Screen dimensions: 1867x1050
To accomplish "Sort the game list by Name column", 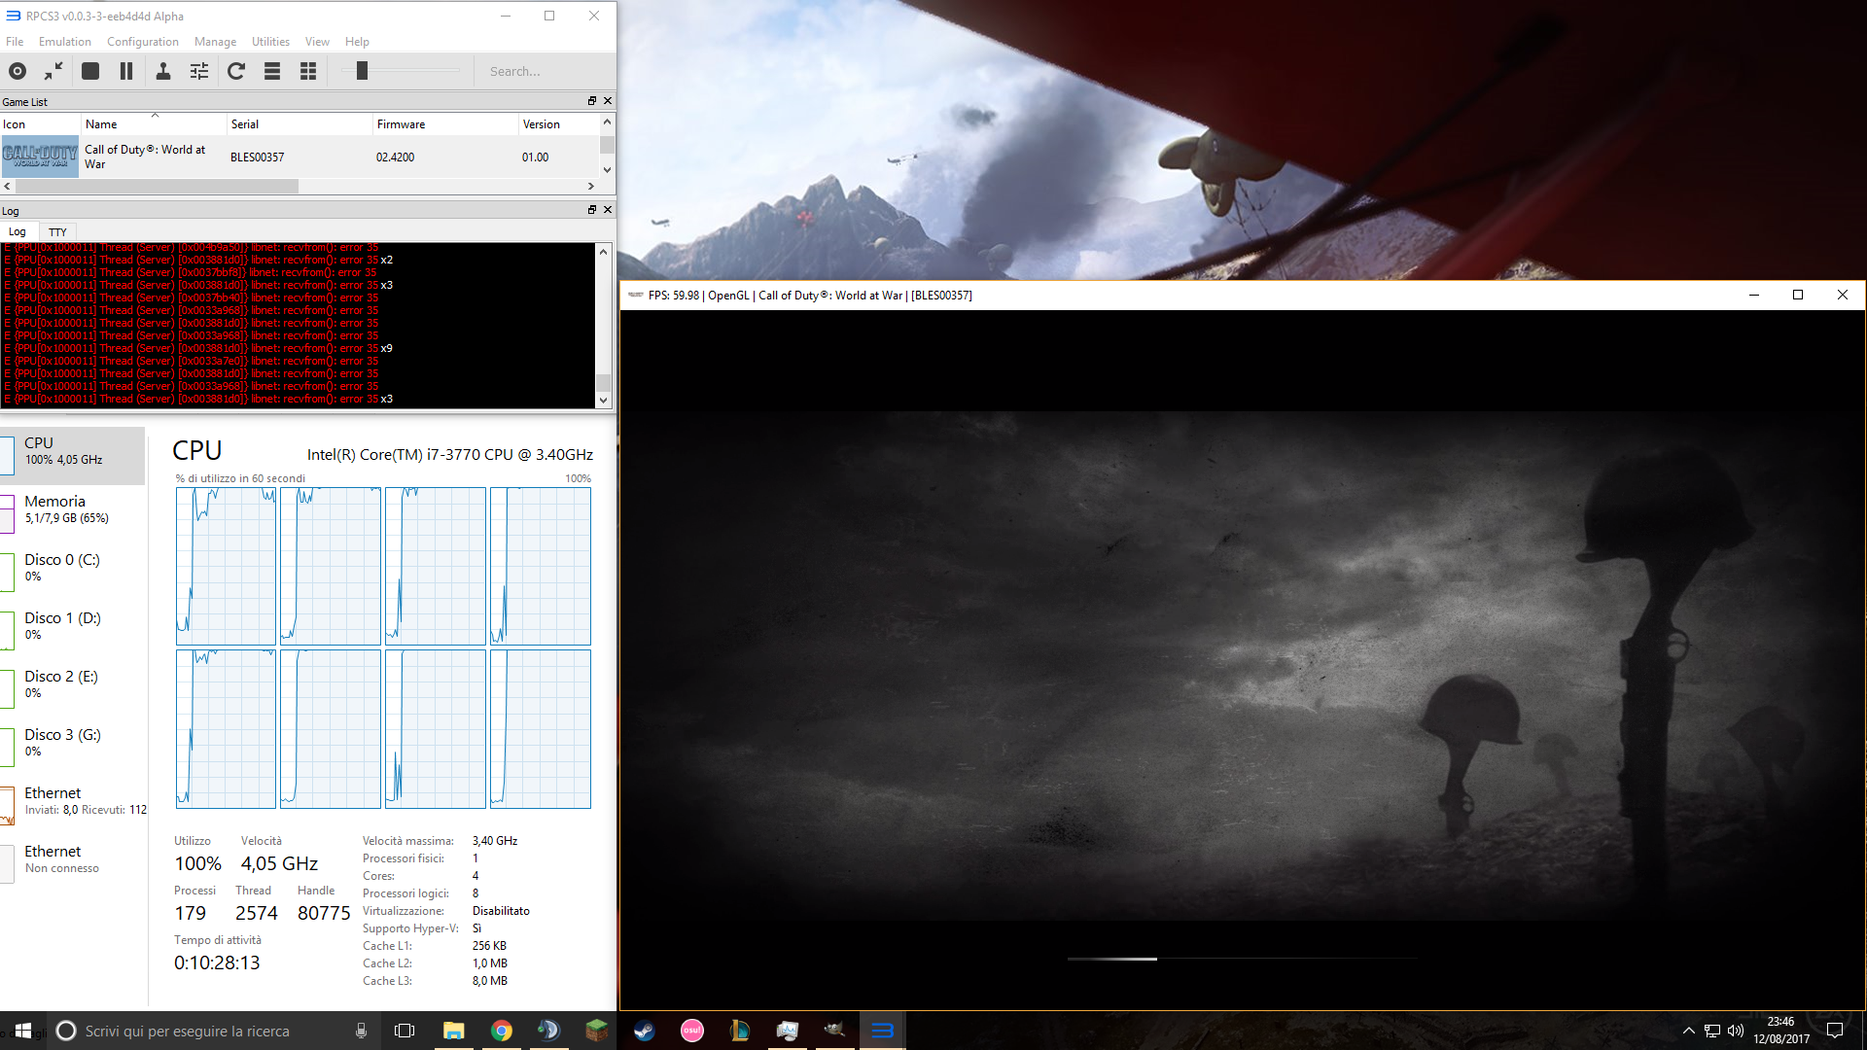I will pos(101,124).
